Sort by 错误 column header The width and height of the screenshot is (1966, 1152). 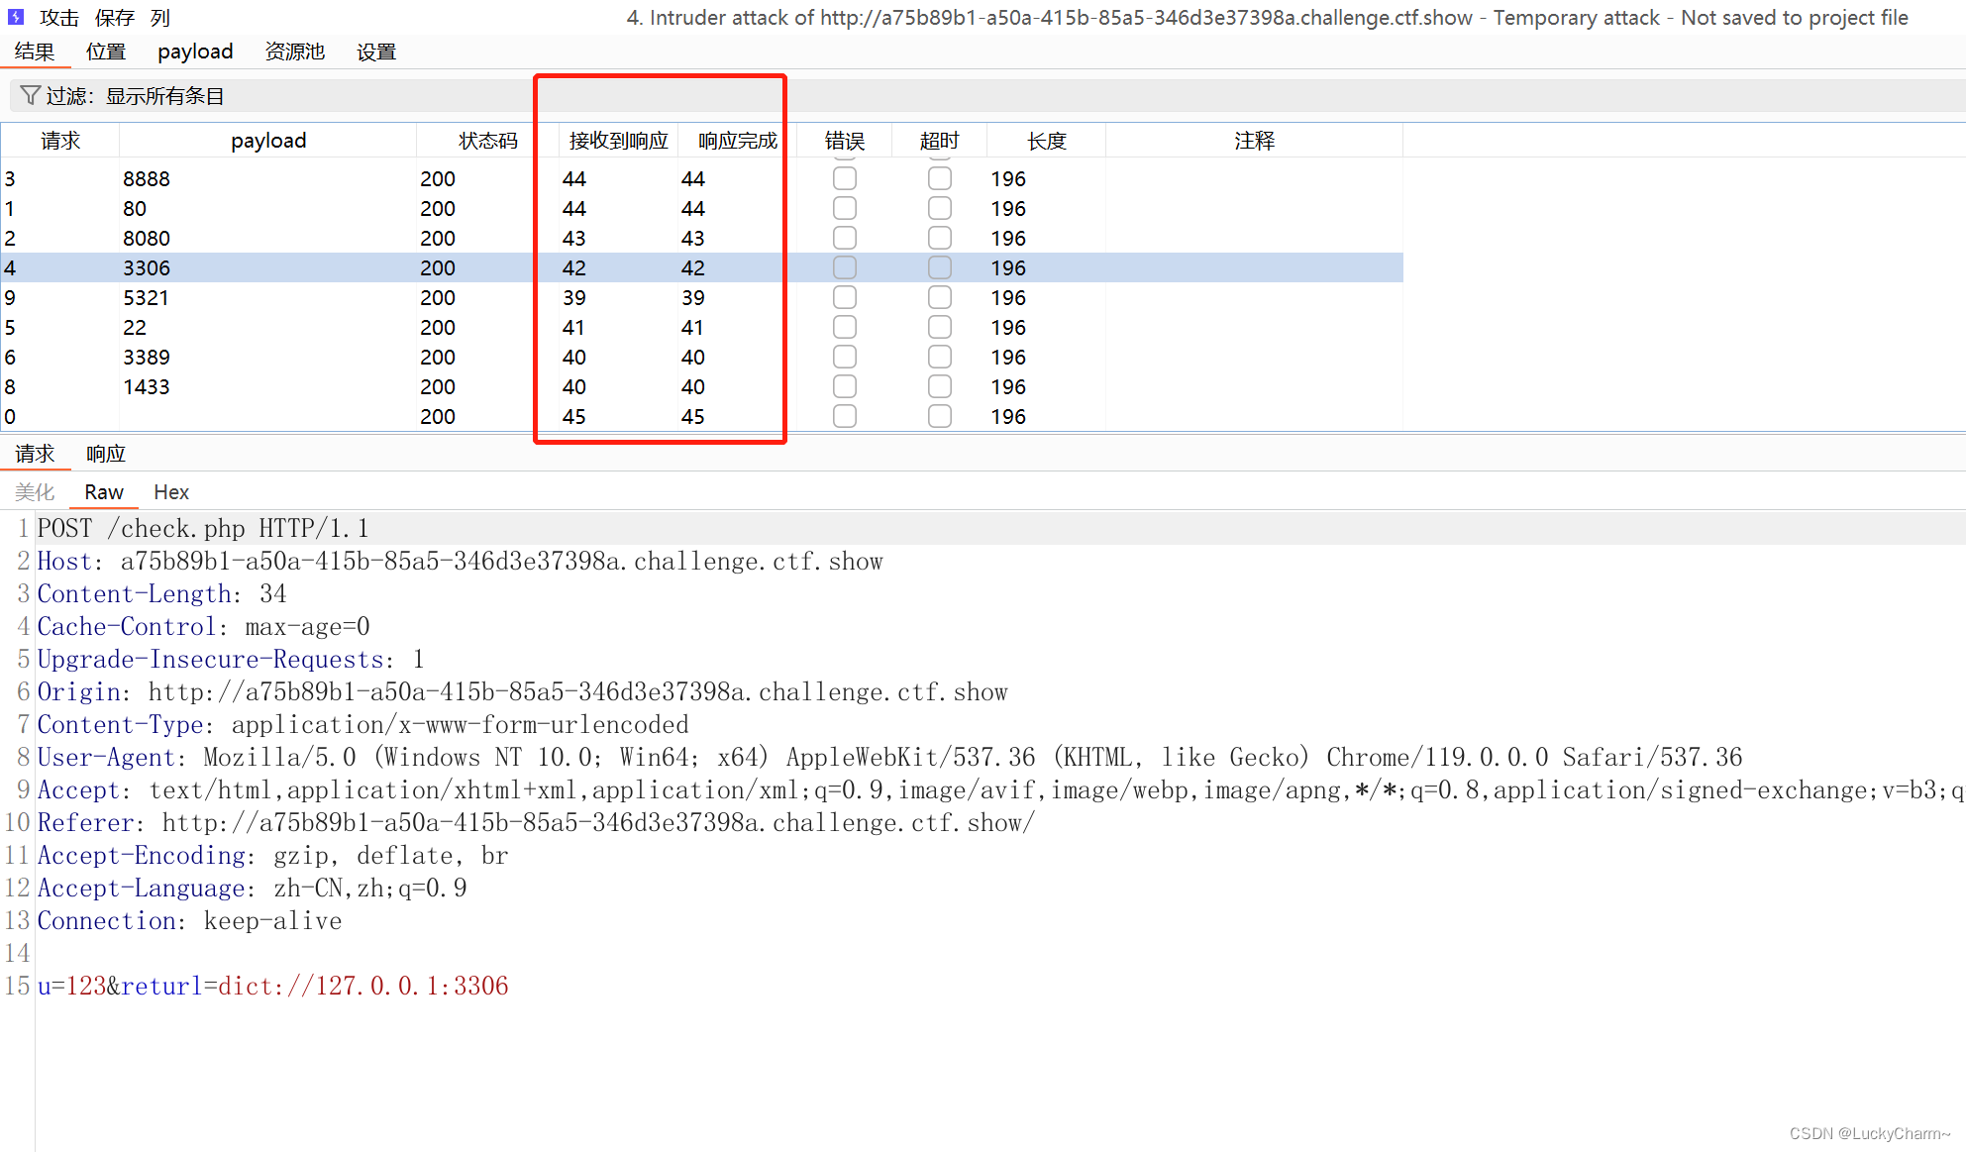tap(845, 141)
